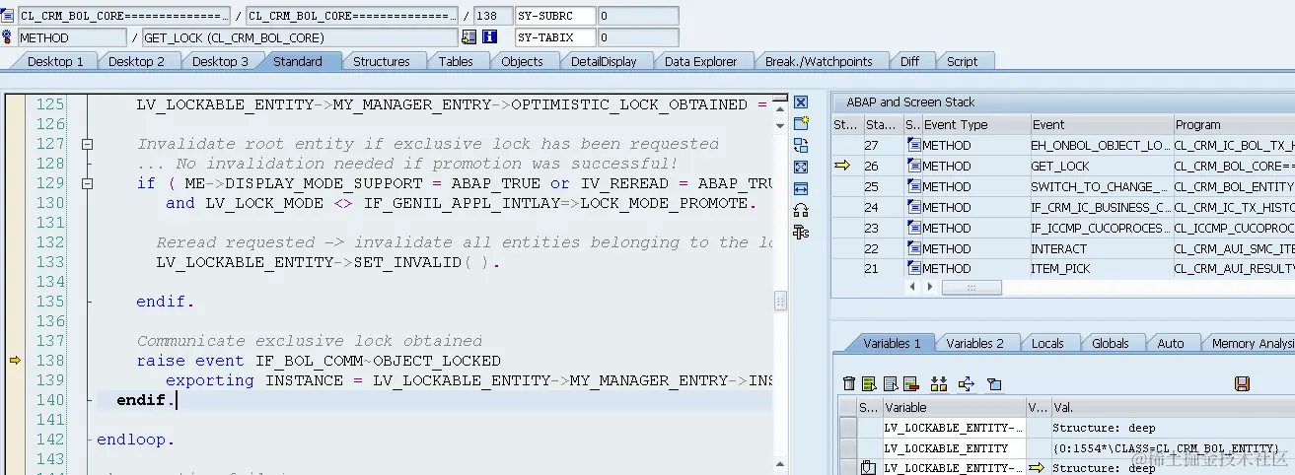Click the METHOD event type input field
Viewport: 1295px width, 475px height.
[72, 37]
